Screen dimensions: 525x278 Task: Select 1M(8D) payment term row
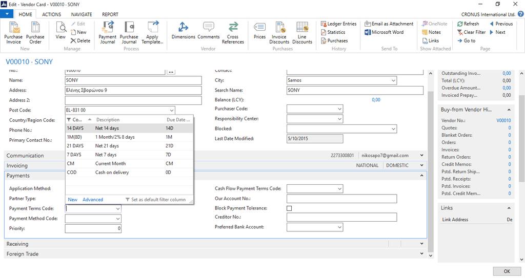click(129, 137)
